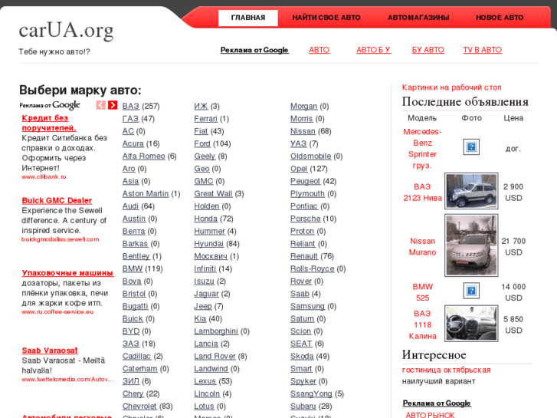Choose the Skoda brand
This screenshot has width=557, height=418.
point(302,356)
